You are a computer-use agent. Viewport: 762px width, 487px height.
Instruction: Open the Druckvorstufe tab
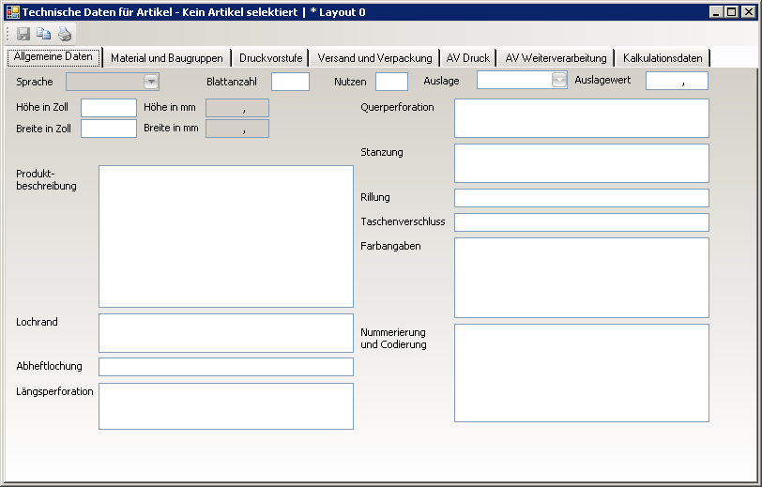[x=270, y=58]
